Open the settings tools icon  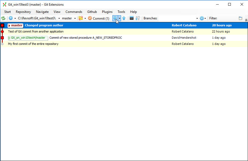(138, 18)
